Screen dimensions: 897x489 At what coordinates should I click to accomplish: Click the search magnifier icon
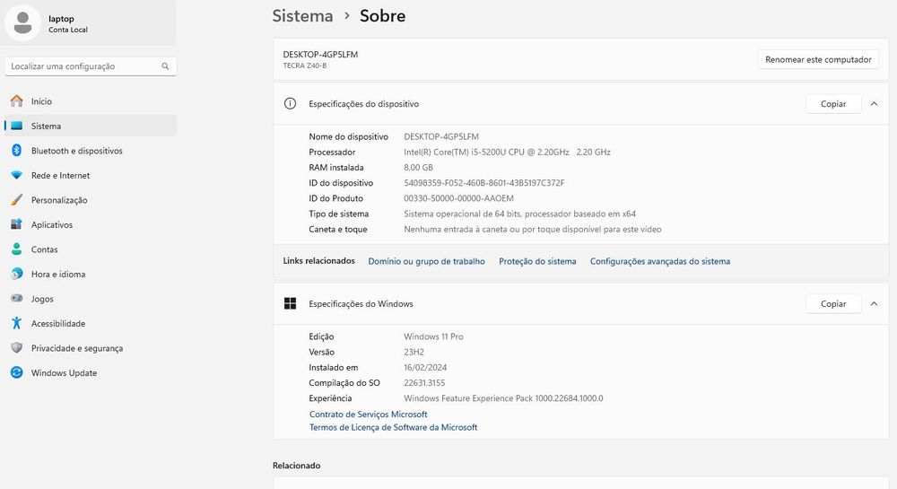(165, 66)
